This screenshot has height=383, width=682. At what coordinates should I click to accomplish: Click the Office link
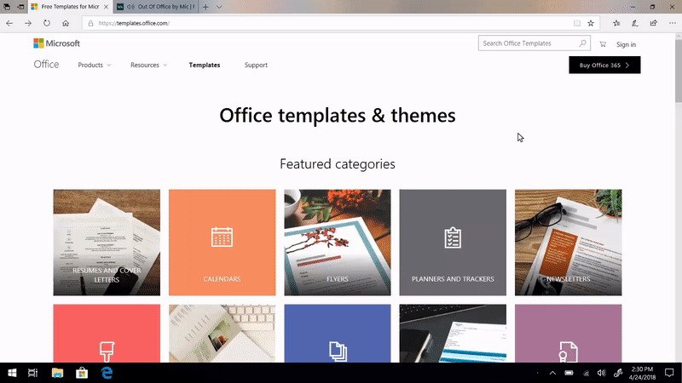pyautogui.click(x=46, y=65)
